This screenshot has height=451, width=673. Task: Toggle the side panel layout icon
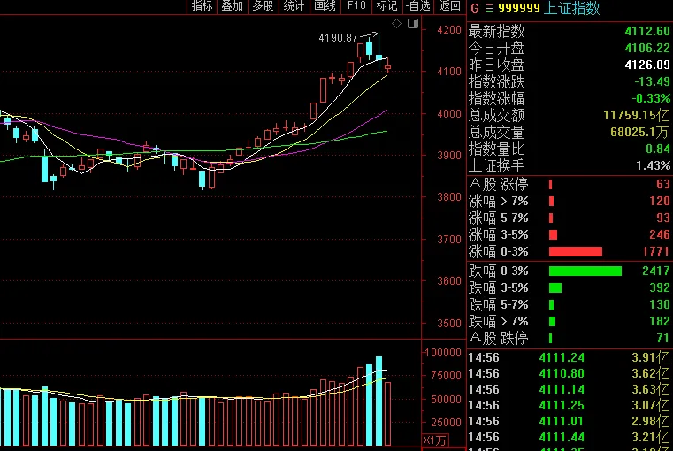413,24
